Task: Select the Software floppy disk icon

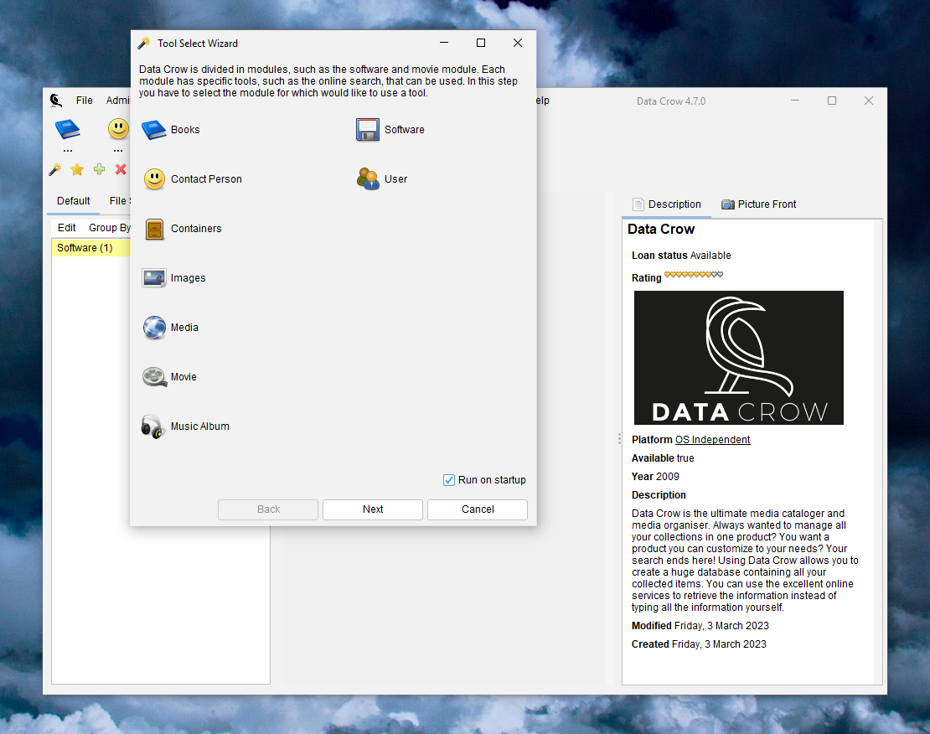Action: [x=368, y=129]
